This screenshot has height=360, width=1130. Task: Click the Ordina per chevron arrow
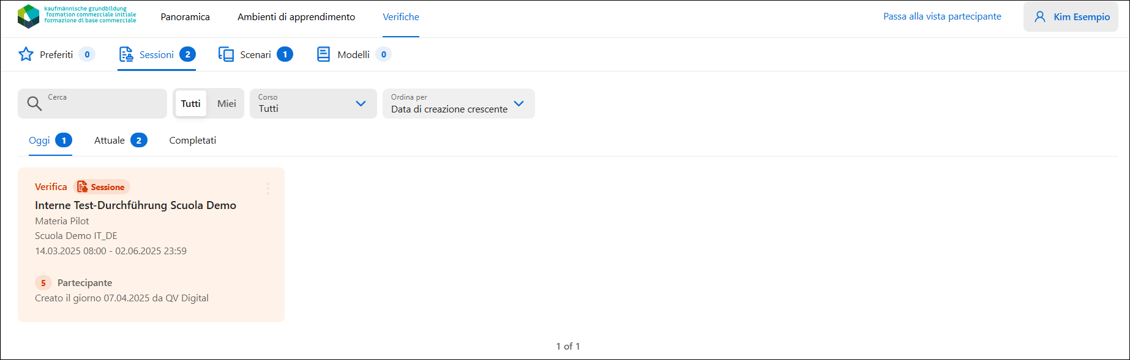(519, 103)
